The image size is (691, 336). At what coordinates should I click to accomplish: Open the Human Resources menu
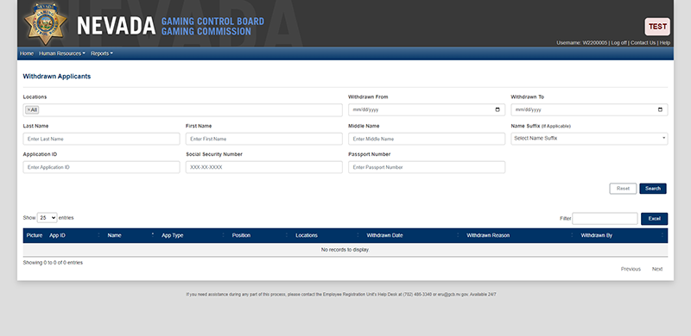pyautogui.click(x=61, y=53)
